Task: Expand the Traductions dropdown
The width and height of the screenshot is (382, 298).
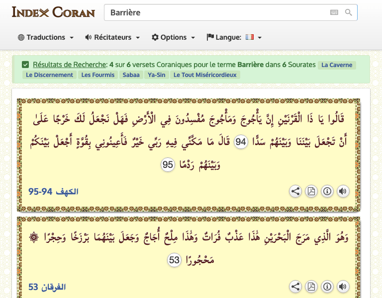Action: [46, 37]
